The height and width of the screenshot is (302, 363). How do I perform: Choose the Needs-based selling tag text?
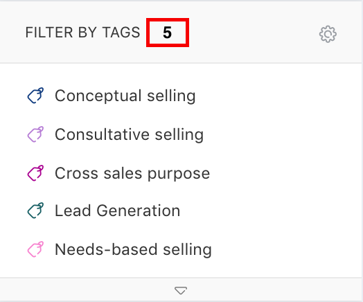point(133,249)
